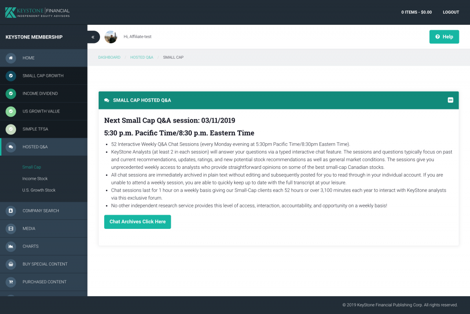Click the Buy Special Content basket icon
Viewport: 470px width, 314px height.
pyautogui.click(x=11, y=264)
